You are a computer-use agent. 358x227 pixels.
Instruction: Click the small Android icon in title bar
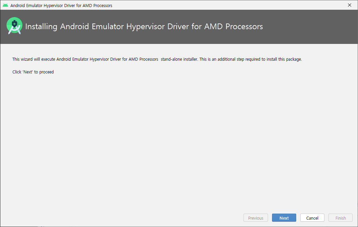click(x=5, y=5)
